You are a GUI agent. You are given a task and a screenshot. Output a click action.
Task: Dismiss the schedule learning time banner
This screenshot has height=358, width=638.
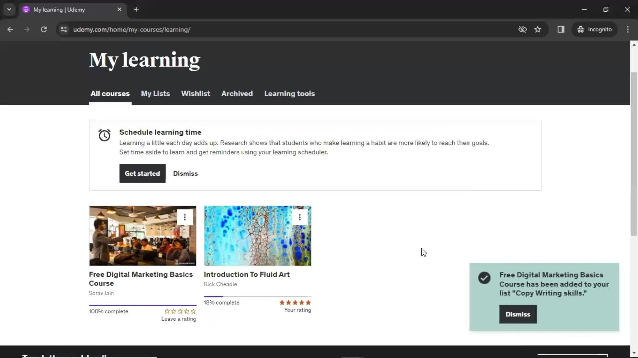pos(185,174)
